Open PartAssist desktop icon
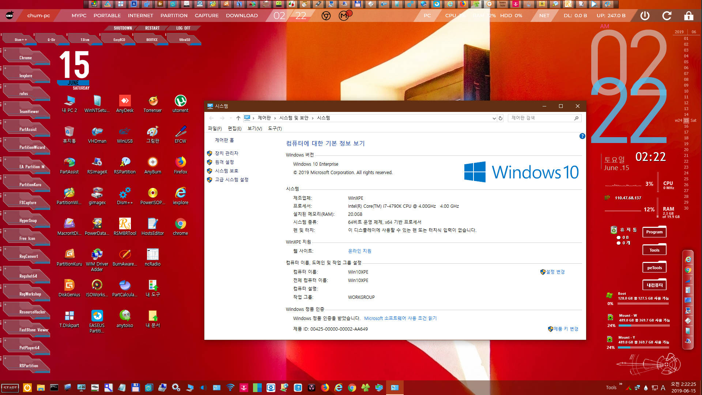Screen dimensions: 702x395 pyautogui.click(x=69, y=165)
